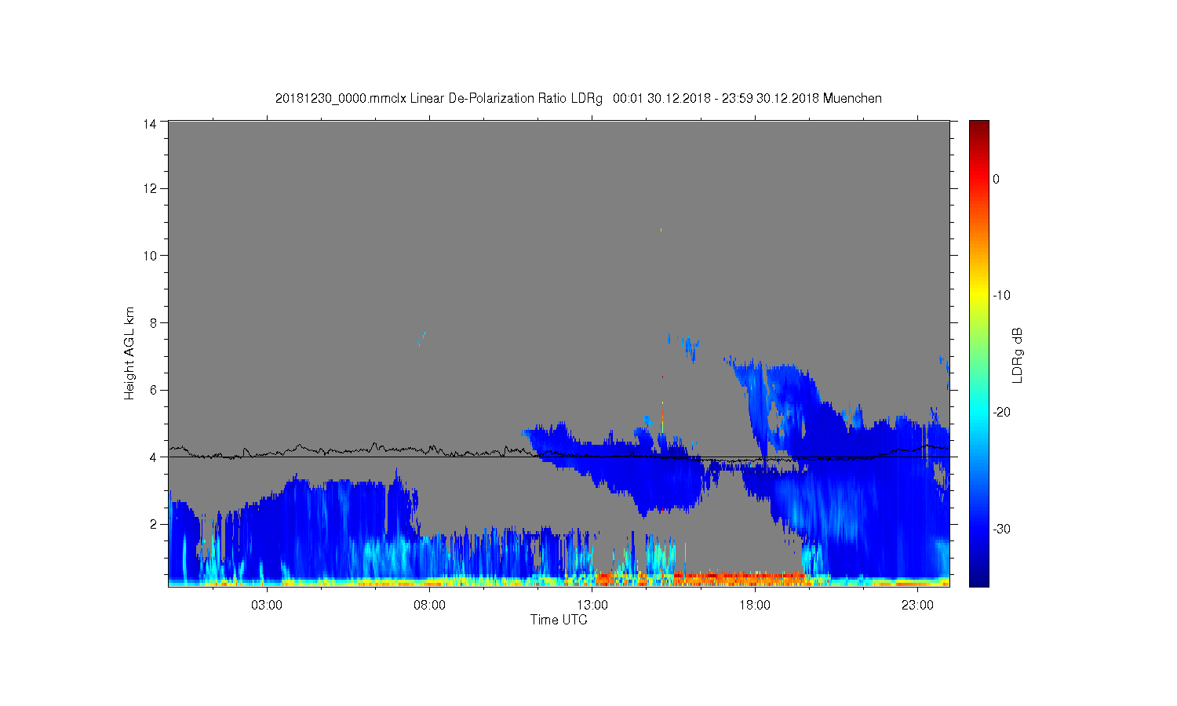Viewport: 1177px width, 706px height.
Task: Click the 03:00 time tick label
Action: pyautogui.click(x=267, y=606)
